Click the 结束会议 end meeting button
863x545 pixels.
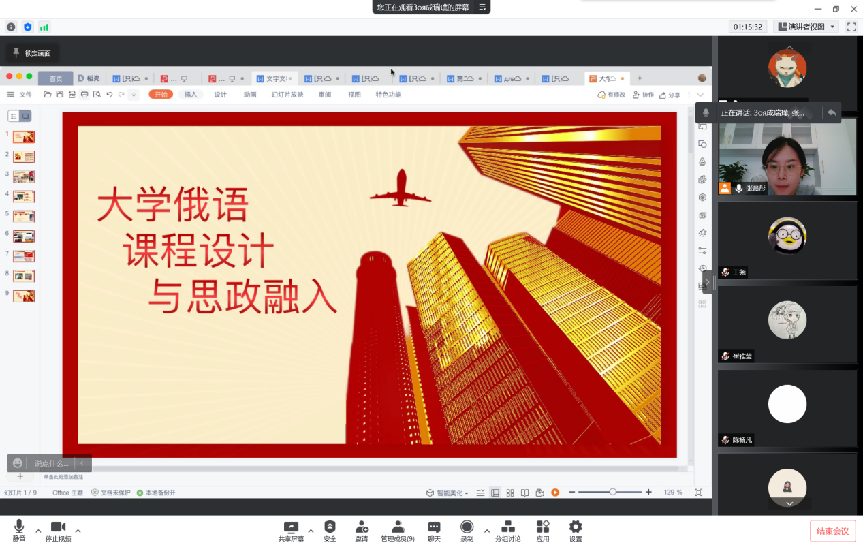tap(832, 531)
